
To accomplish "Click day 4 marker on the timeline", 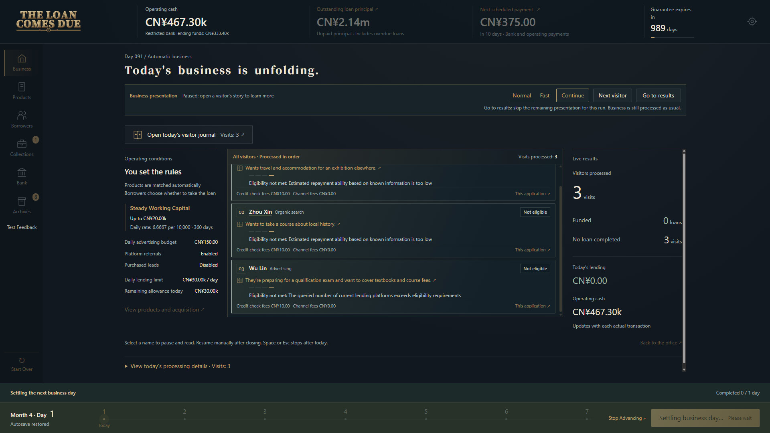I will tap(345, 419).
